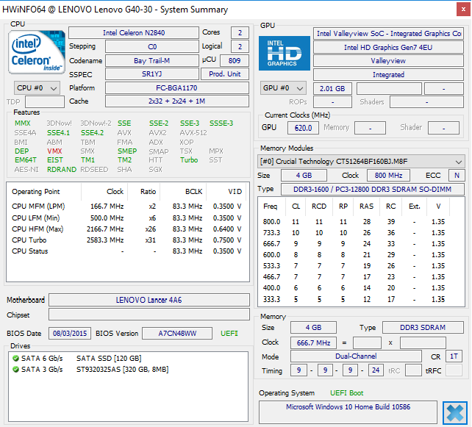Click the BIOS Date 08/03/2015 field
This screenshot has height=427, width=472.
tap(70, 334)
